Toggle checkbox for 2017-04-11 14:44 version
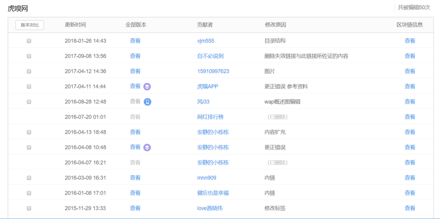Screen dimensions: 440x219 29,86
